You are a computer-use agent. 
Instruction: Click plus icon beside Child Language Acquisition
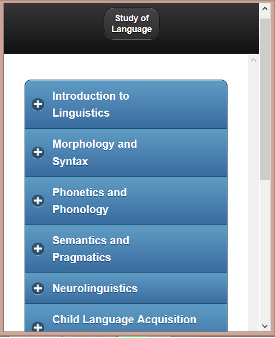(x=38, y=327)
